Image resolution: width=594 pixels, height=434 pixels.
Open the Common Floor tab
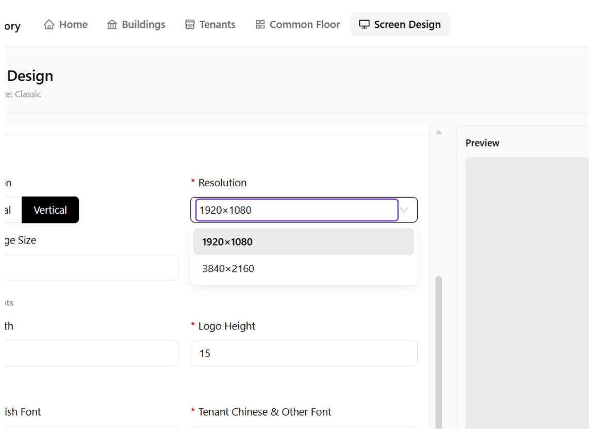point(298,25)
